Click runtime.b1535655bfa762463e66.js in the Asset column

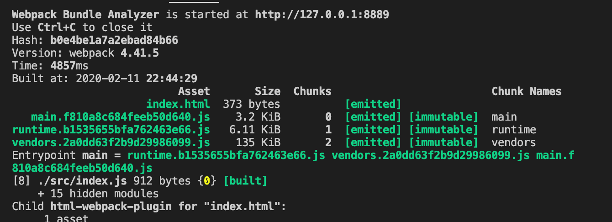pos(111,130)
